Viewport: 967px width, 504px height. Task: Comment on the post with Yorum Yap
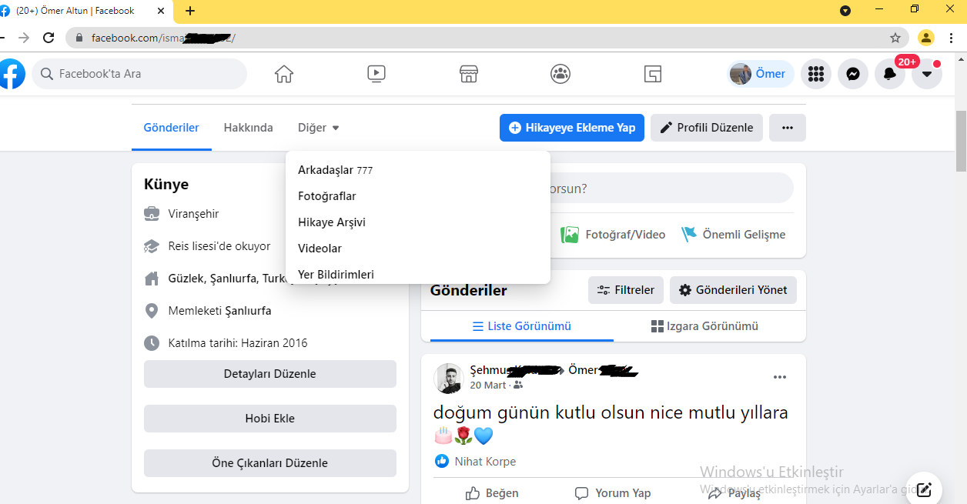pyautogui.click(x=614, y=493)
